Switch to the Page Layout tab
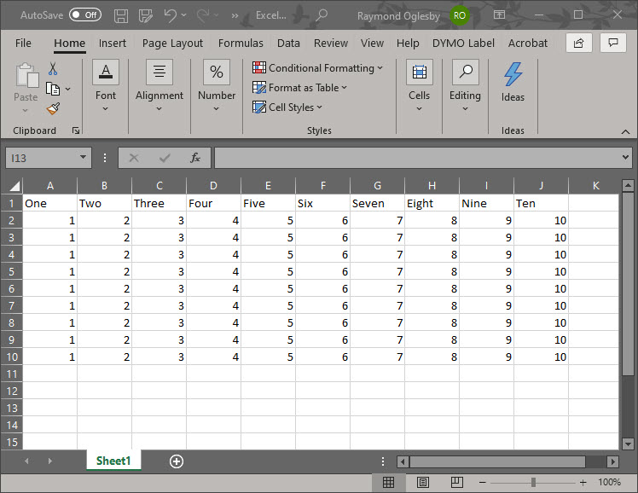This screenshot has width=638, height=493. (x=172, y=43)
